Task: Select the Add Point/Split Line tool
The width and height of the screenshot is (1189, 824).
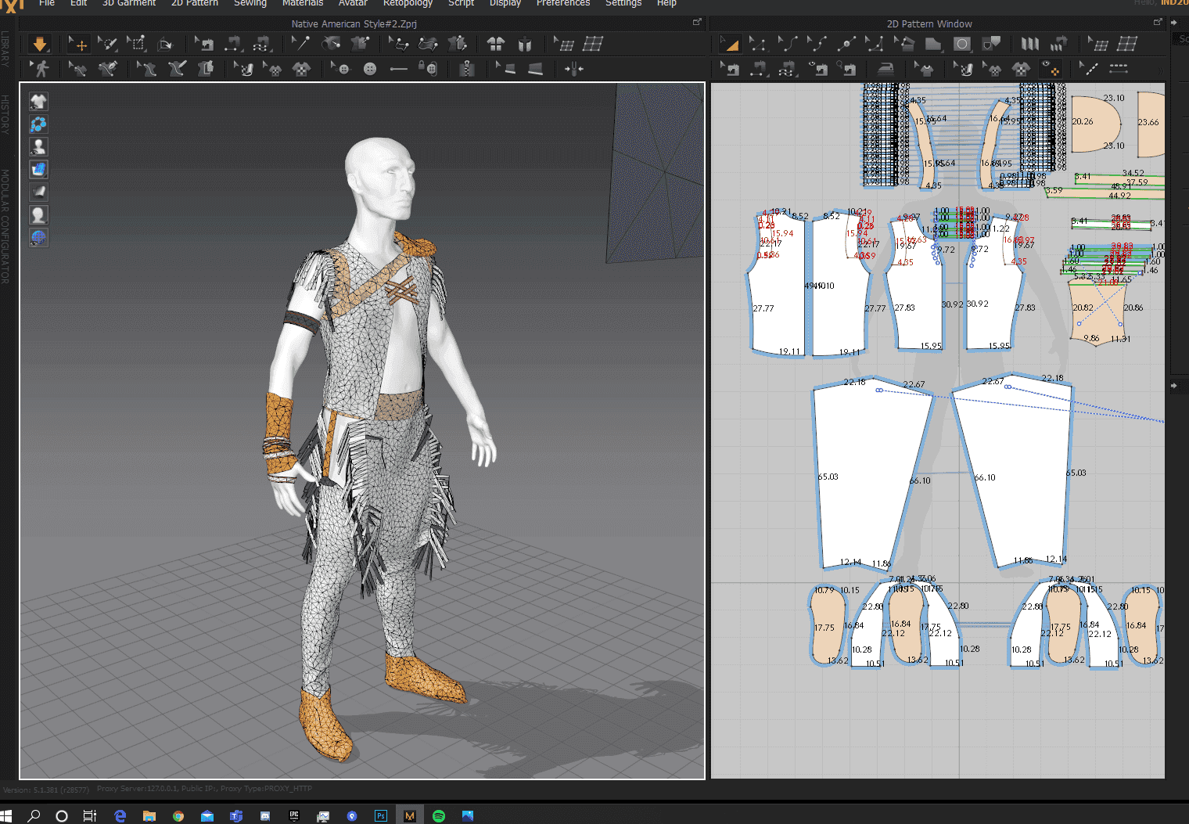Action: [846, 44]
